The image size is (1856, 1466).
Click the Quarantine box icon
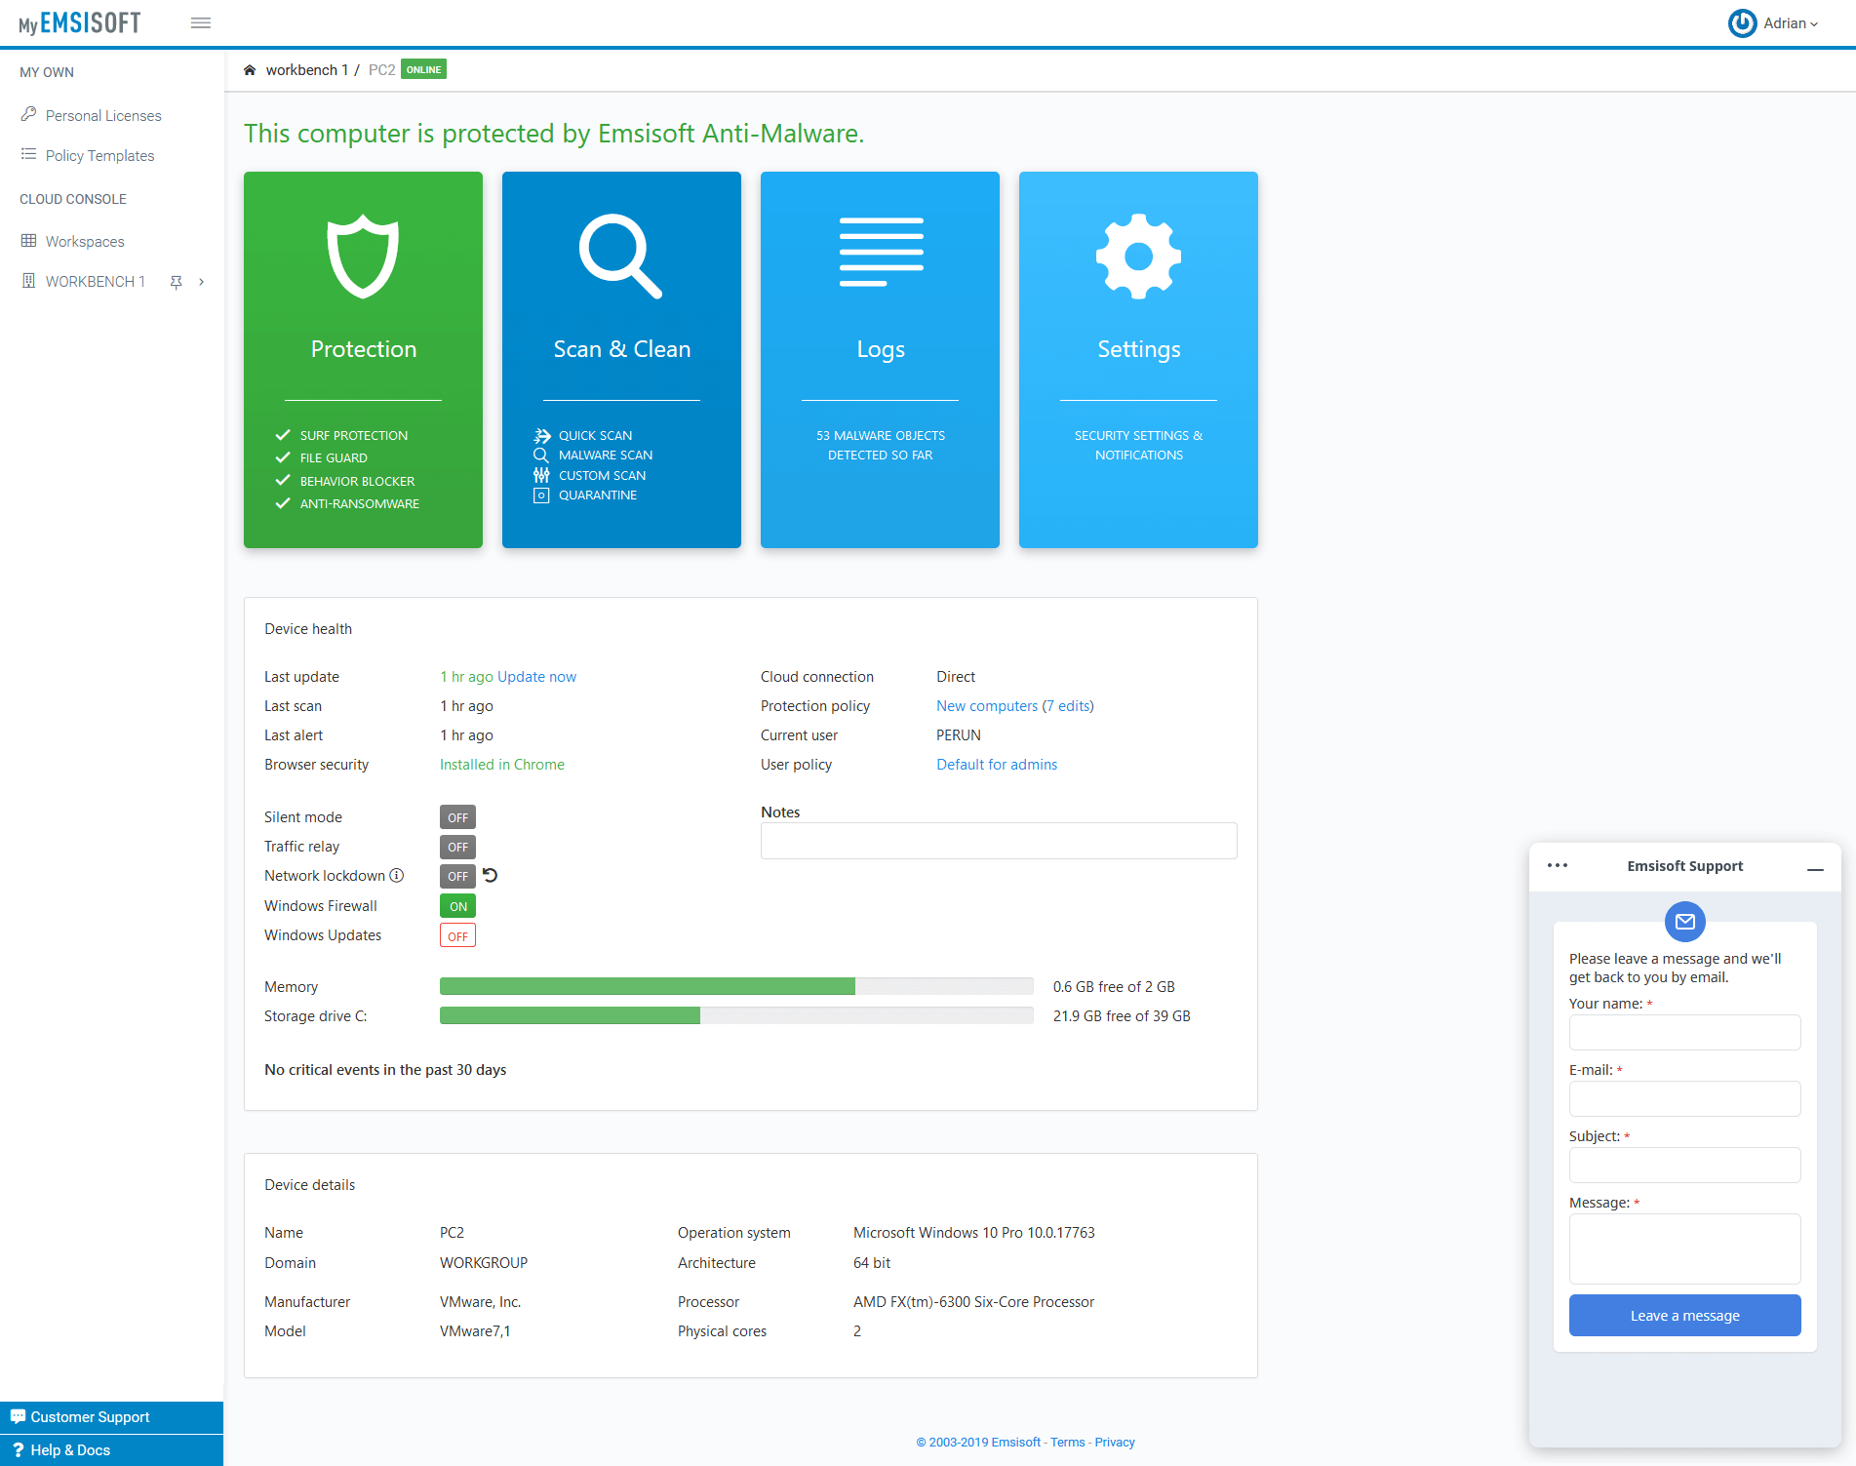541,495
